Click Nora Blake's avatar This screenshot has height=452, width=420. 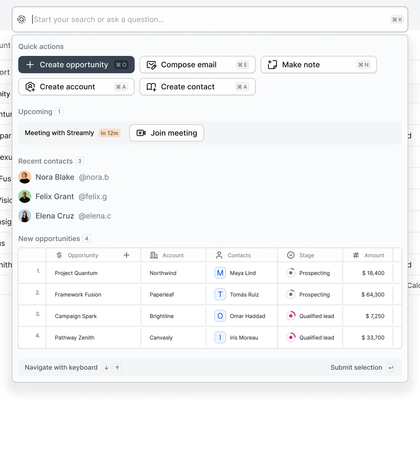[25, 177]
